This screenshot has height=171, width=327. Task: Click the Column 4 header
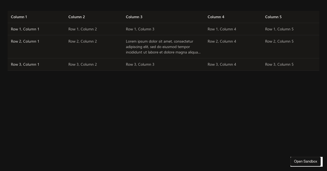click(x=216, y=17)
